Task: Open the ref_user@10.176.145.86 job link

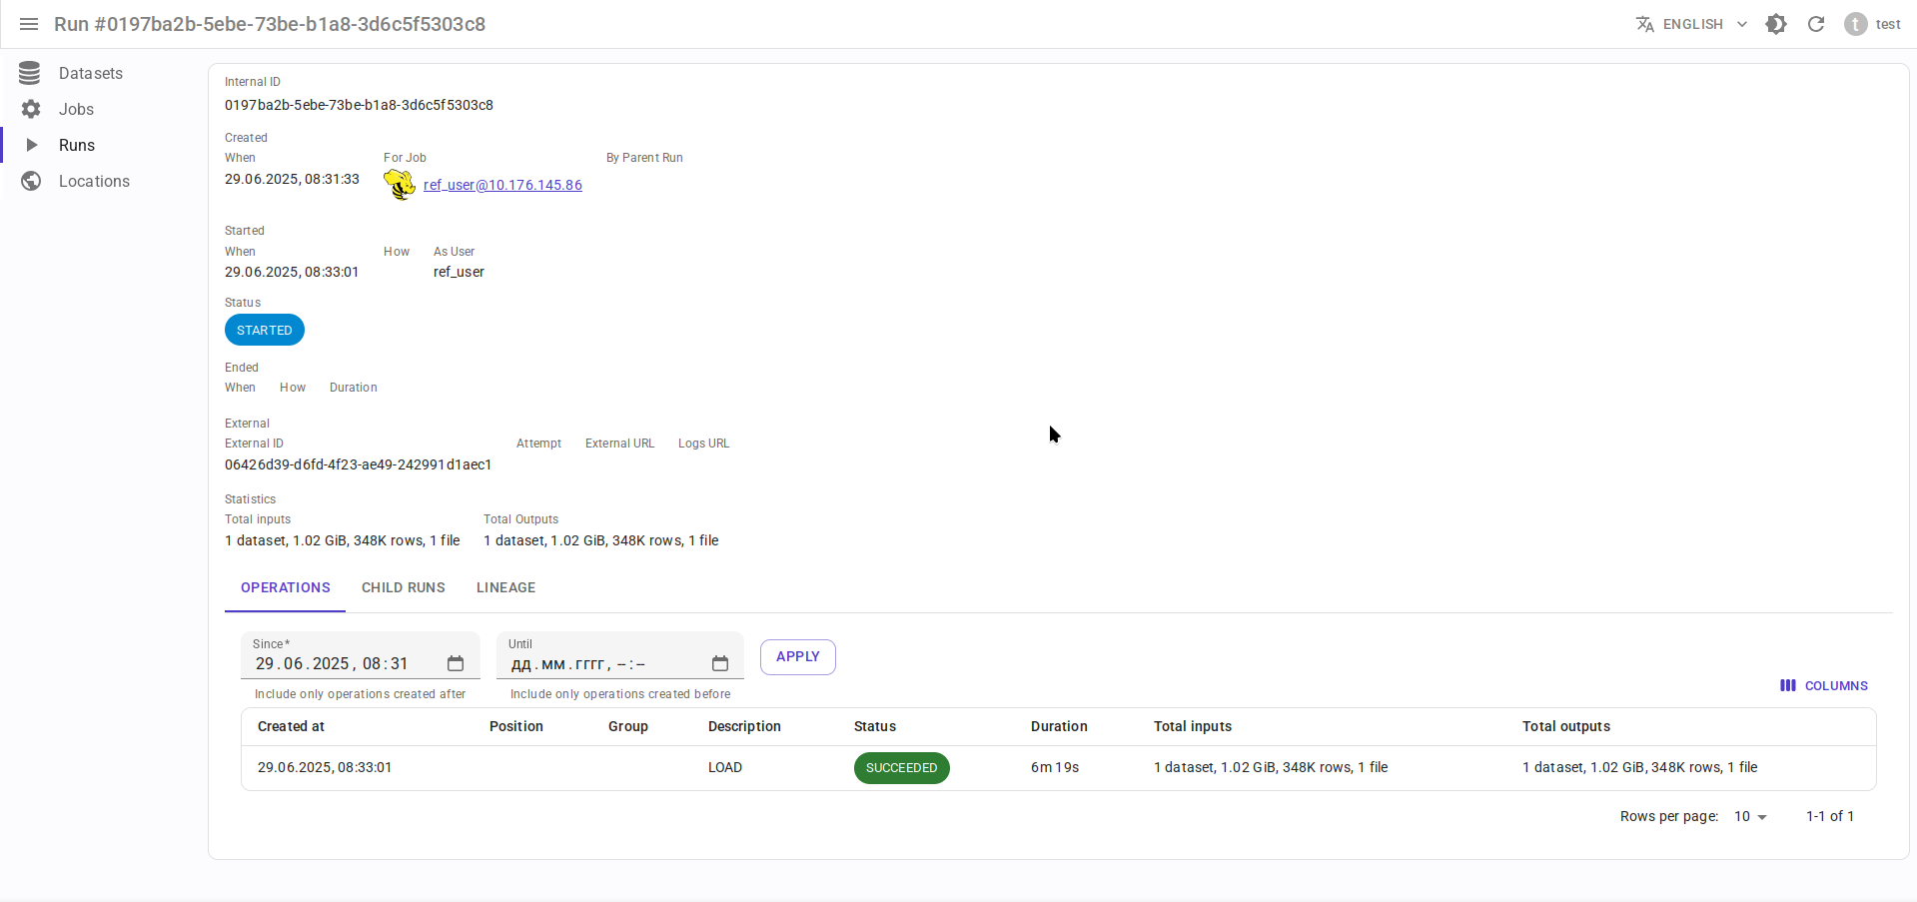Action: 502,185
